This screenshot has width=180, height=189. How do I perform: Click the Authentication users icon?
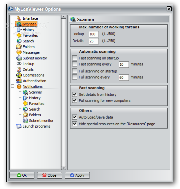click(x=19, y=81)
